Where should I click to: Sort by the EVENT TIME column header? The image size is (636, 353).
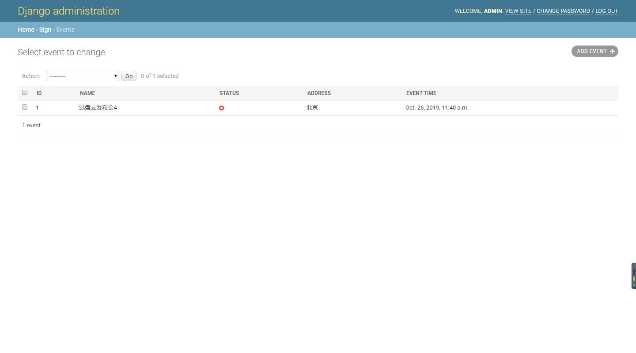[421, 93]
